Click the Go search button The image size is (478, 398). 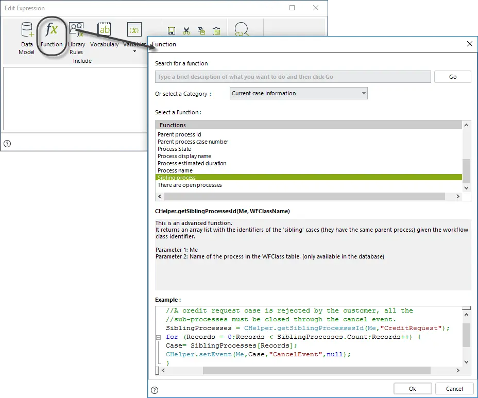[x=452, y=77]
